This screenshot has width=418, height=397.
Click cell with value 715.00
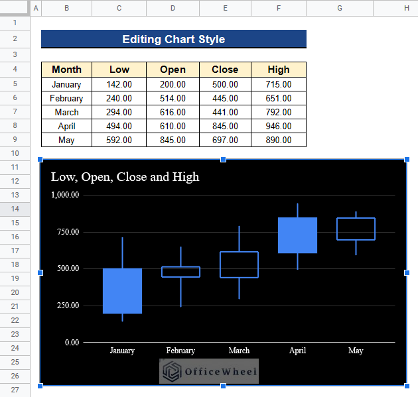(279, 84)
